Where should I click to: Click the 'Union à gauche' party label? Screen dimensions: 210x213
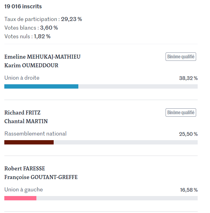point(24,190)
